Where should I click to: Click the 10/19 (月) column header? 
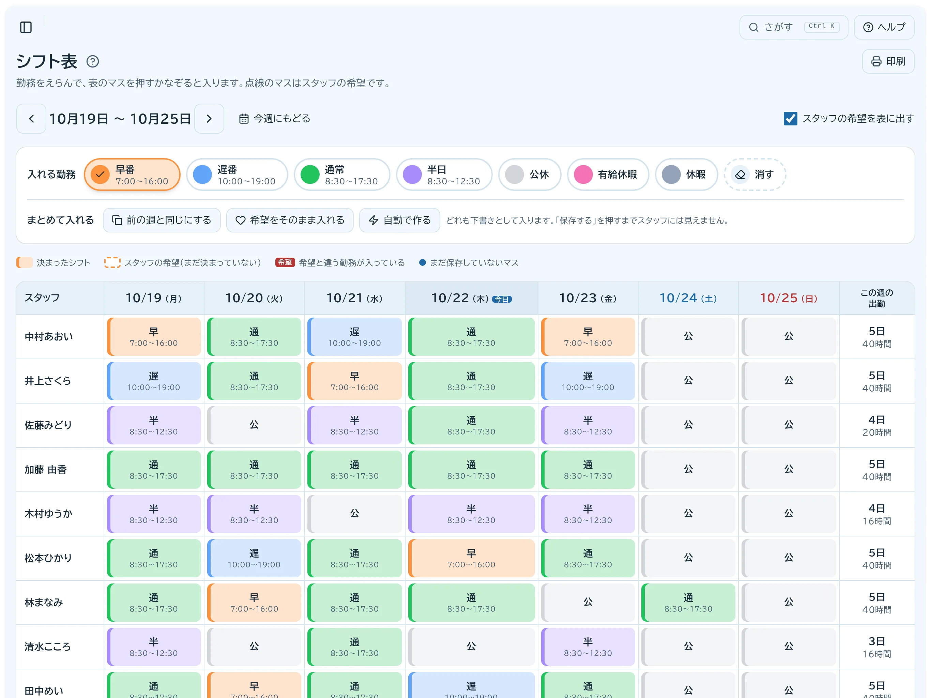click(154, 299)
